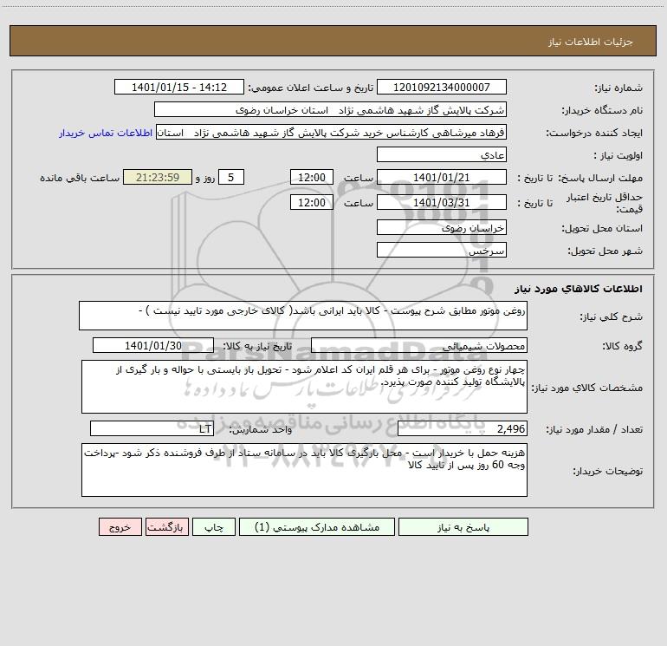Click the delivery city field 'سرخس'

442,250
